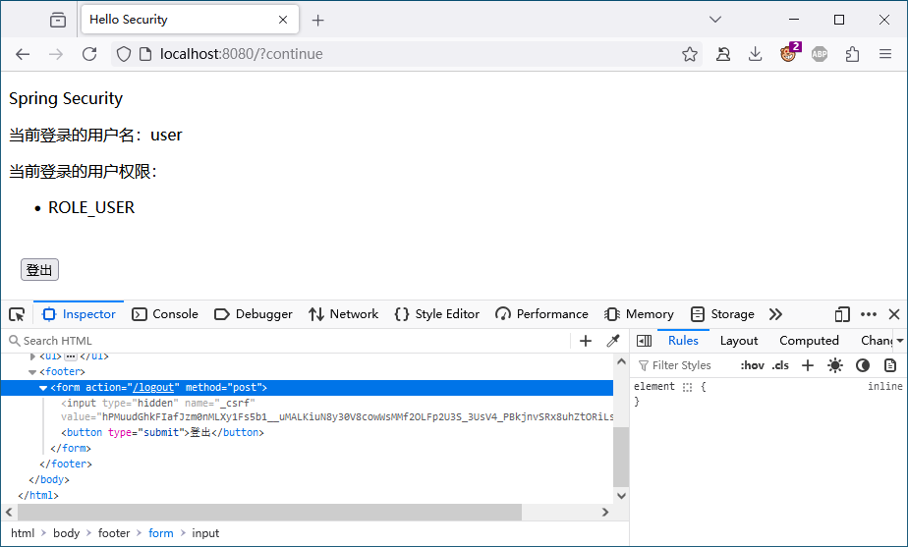Select the Layout sidebar tab
908x547 pixels.
coord(738,341)
